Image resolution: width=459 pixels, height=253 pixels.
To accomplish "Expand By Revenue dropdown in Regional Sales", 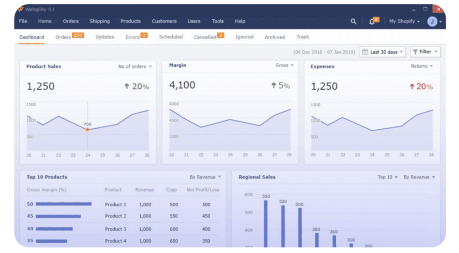I will [x=419, y=177].
